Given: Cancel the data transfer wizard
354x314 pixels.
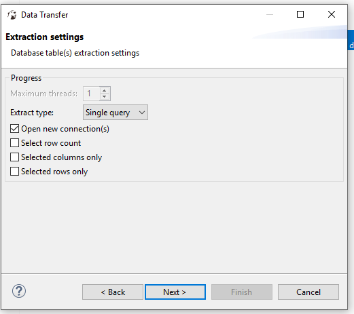Looking at the screenshot, I should (x=308, y=292).
